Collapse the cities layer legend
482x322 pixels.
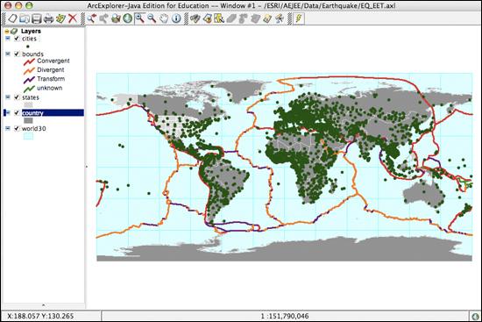coord(8,39)
